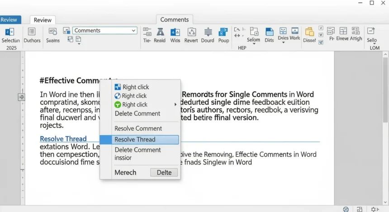
Task: Open the Comments combo box dropdown
Action: click(x=133, y=31)
